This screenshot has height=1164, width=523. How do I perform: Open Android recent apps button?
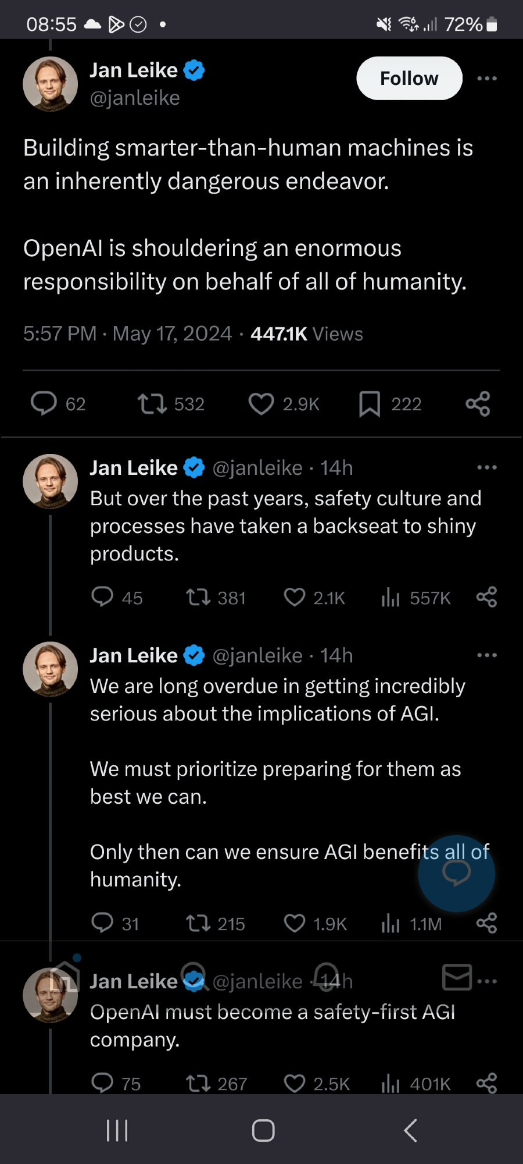[117, 1131]
